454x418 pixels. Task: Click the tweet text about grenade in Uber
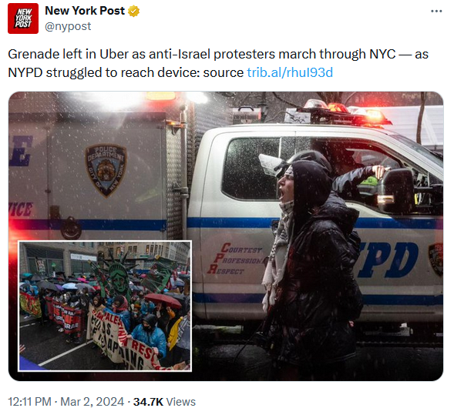point(218,63)
